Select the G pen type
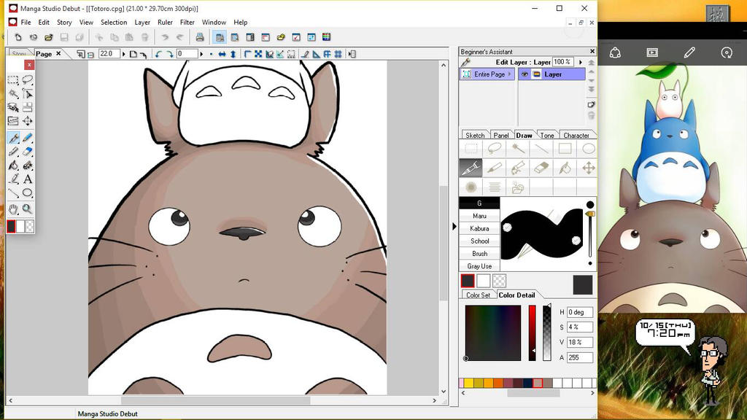 click(479, 203)
